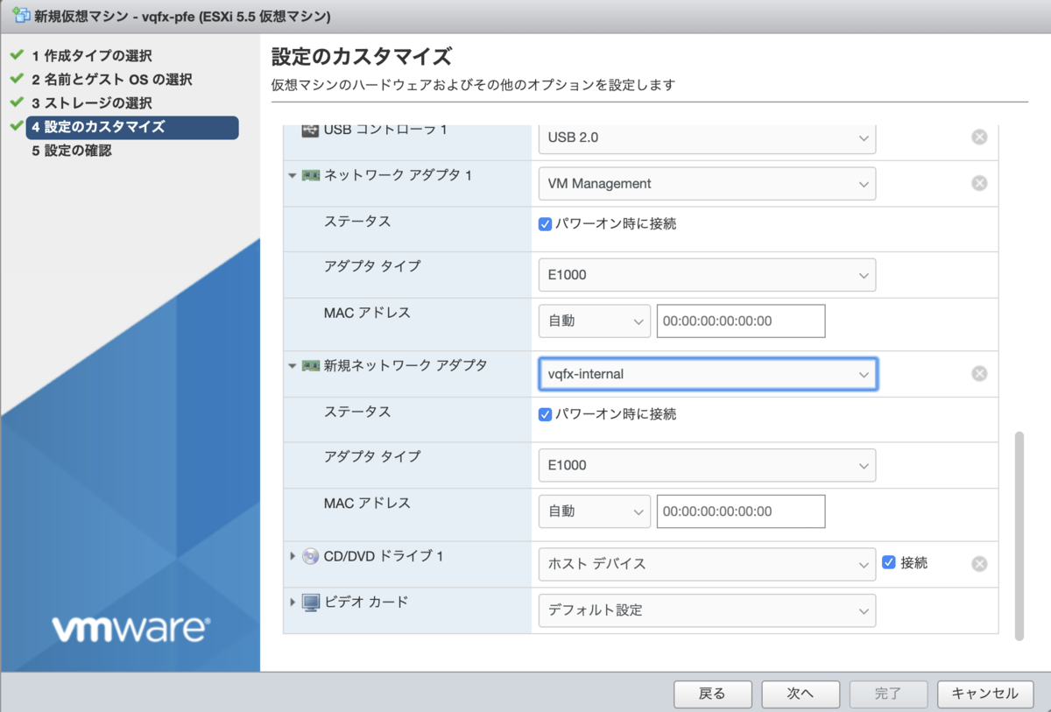1051x712 pixels.
Task: Select step 5 設定の確認
Action: coord(71,151)
